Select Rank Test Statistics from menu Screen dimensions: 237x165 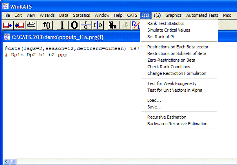166,23
